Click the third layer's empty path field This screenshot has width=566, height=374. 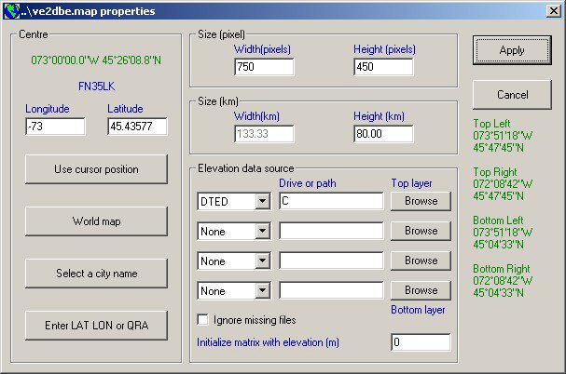pyautogui.click(x=331, y=260)
